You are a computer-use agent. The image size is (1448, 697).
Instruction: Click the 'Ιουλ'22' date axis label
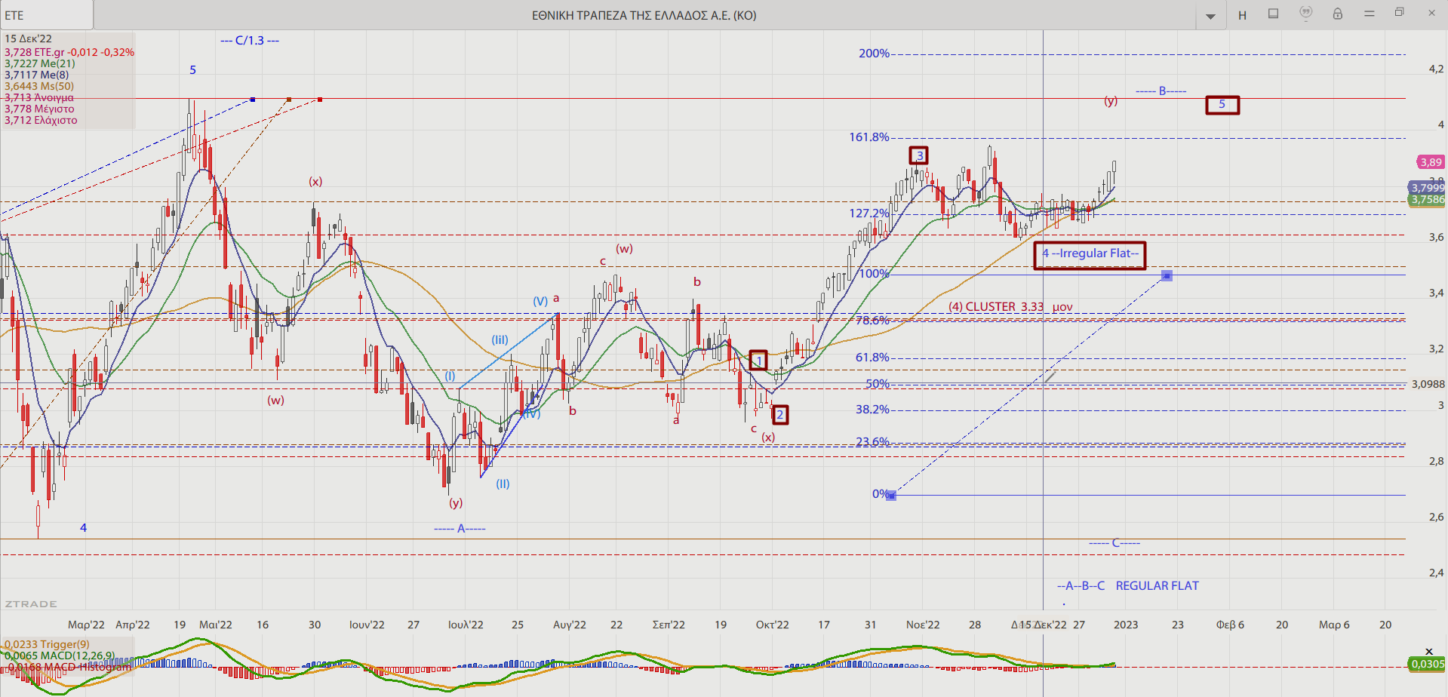466,625
